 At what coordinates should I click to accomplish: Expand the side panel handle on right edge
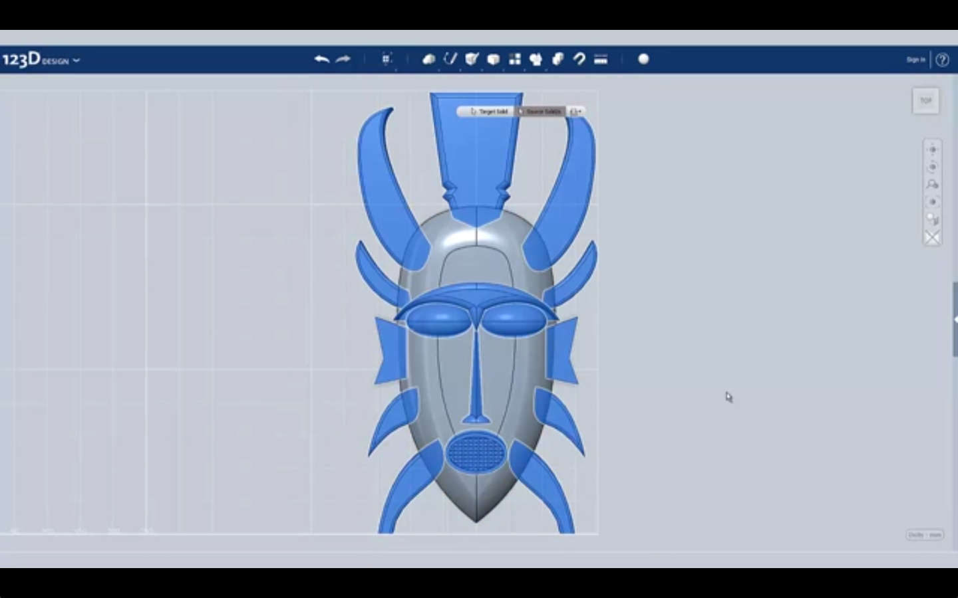(955, 320)
